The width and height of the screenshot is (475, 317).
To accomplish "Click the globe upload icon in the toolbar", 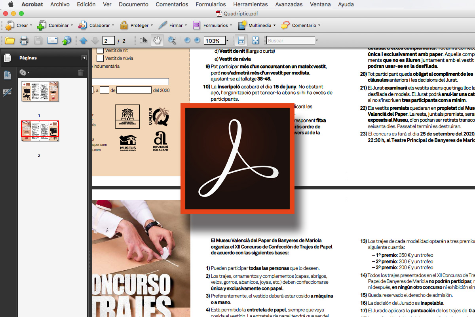I will pos(66,40).
